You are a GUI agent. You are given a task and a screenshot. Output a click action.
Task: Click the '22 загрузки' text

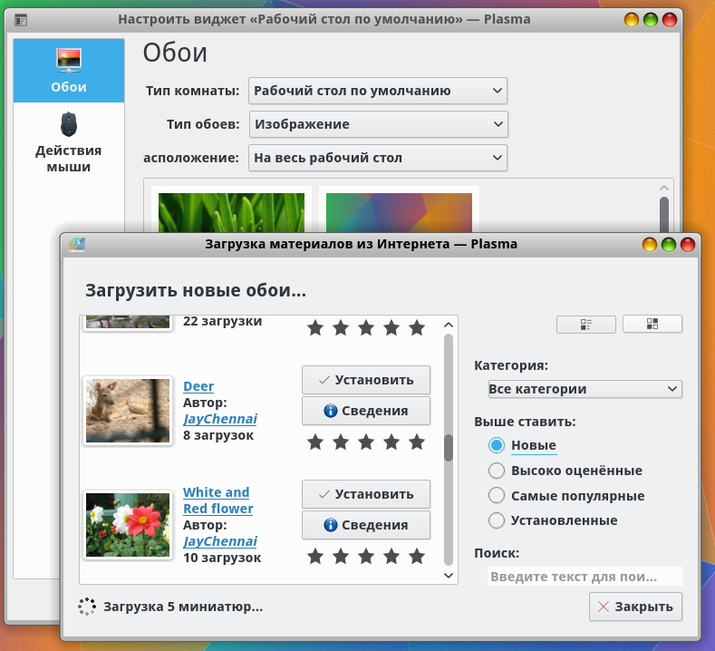pos(223,321)
